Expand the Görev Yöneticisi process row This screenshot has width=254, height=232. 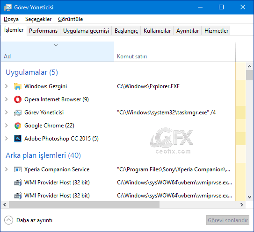click(7, 112)
